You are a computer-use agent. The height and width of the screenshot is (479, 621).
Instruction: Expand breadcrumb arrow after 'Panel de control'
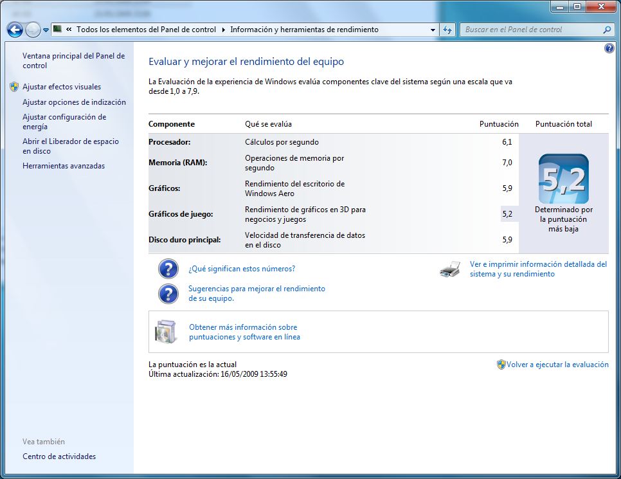223,30
